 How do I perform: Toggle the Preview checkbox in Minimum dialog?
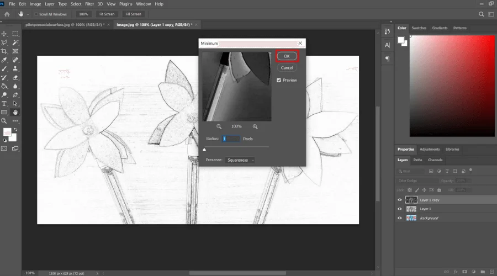tap(279, 80)
